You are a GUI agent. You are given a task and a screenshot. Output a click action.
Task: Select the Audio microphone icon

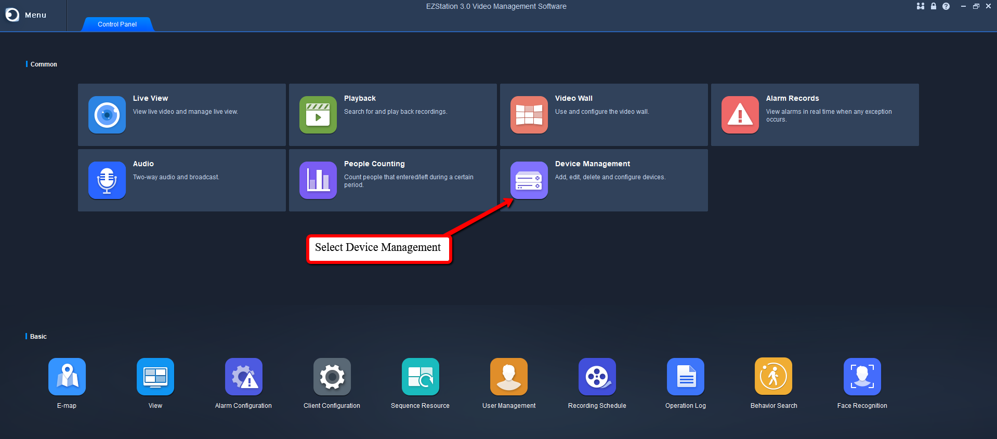(107, 180)
